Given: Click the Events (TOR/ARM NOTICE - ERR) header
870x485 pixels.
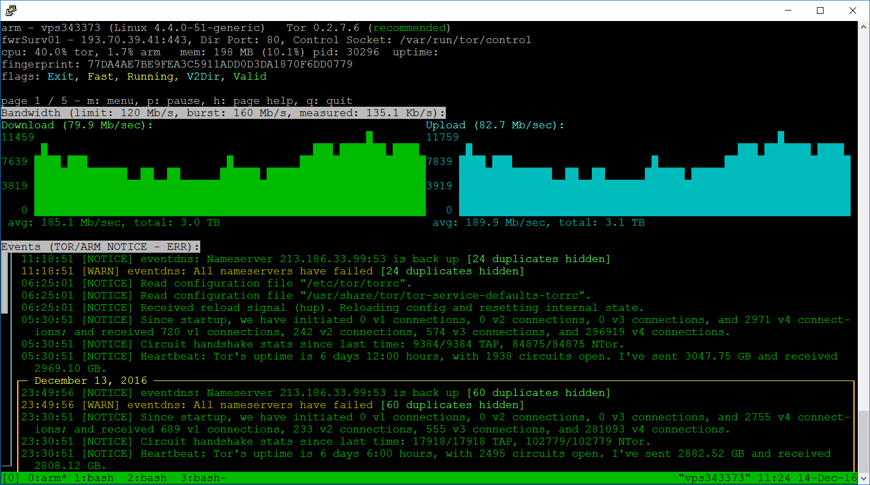Looking at the screenshot, I should 100,247.
